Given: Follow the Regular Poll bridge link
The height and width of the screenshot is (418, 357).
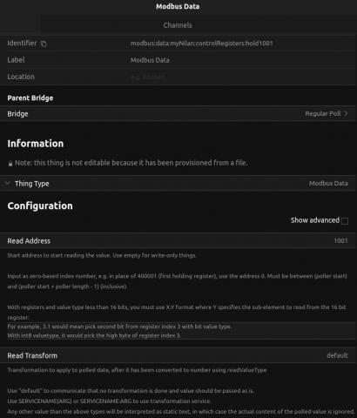Looking at the screenshot, I should pos(323,113).
